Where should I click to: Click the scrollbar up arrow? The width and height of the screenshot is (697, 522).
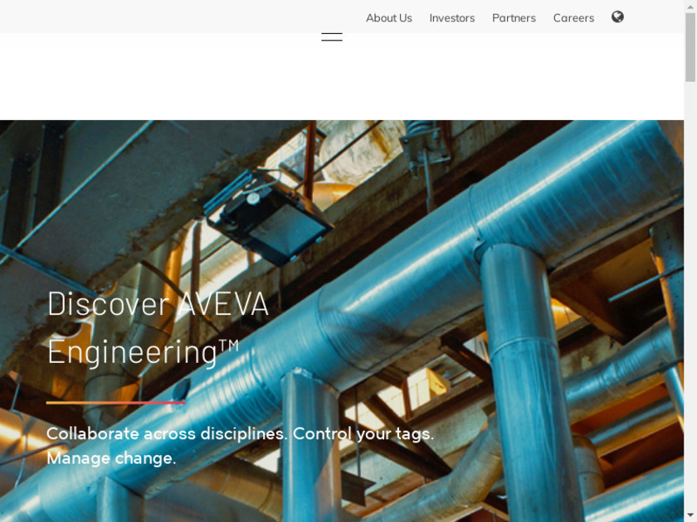[x=690, y=5]
